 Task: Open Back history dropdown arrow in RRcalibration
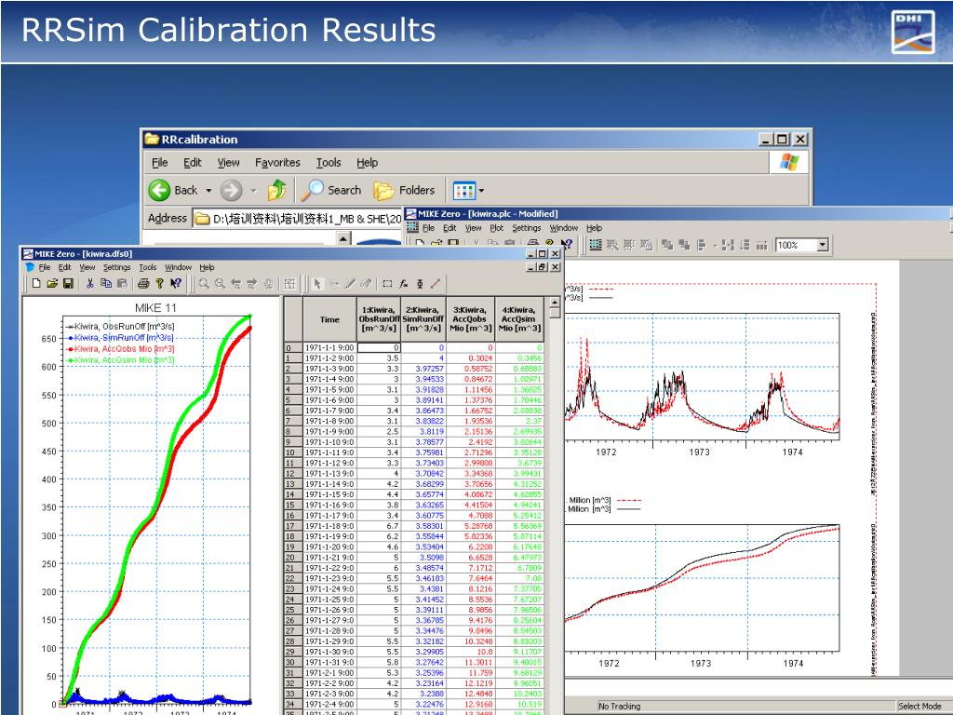coord(208,190)
